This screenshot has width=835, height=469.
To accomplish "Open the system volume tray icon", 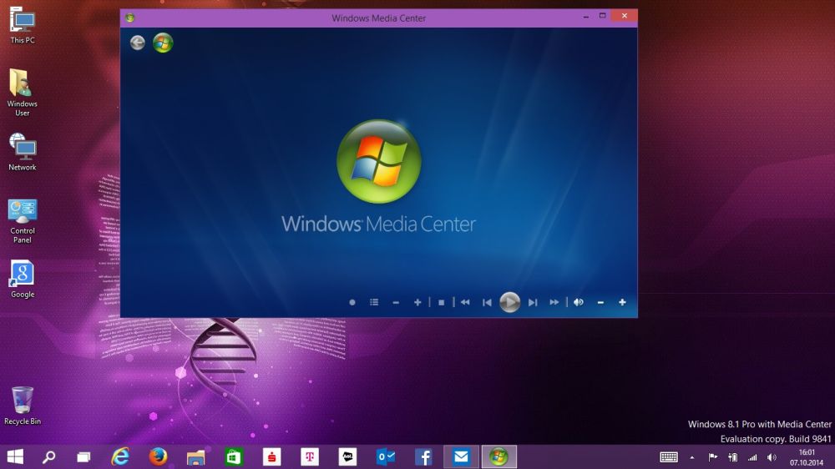I will coord(772,457).
